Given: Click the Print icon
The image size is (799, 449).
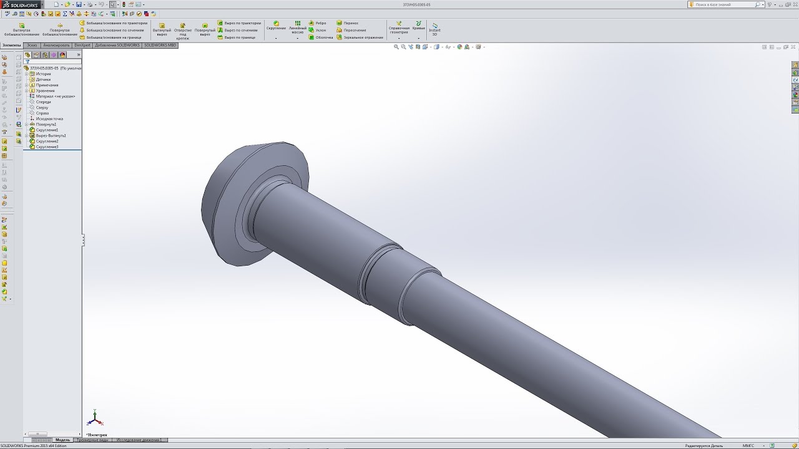Looking at the screenshot, I should 90,4.
